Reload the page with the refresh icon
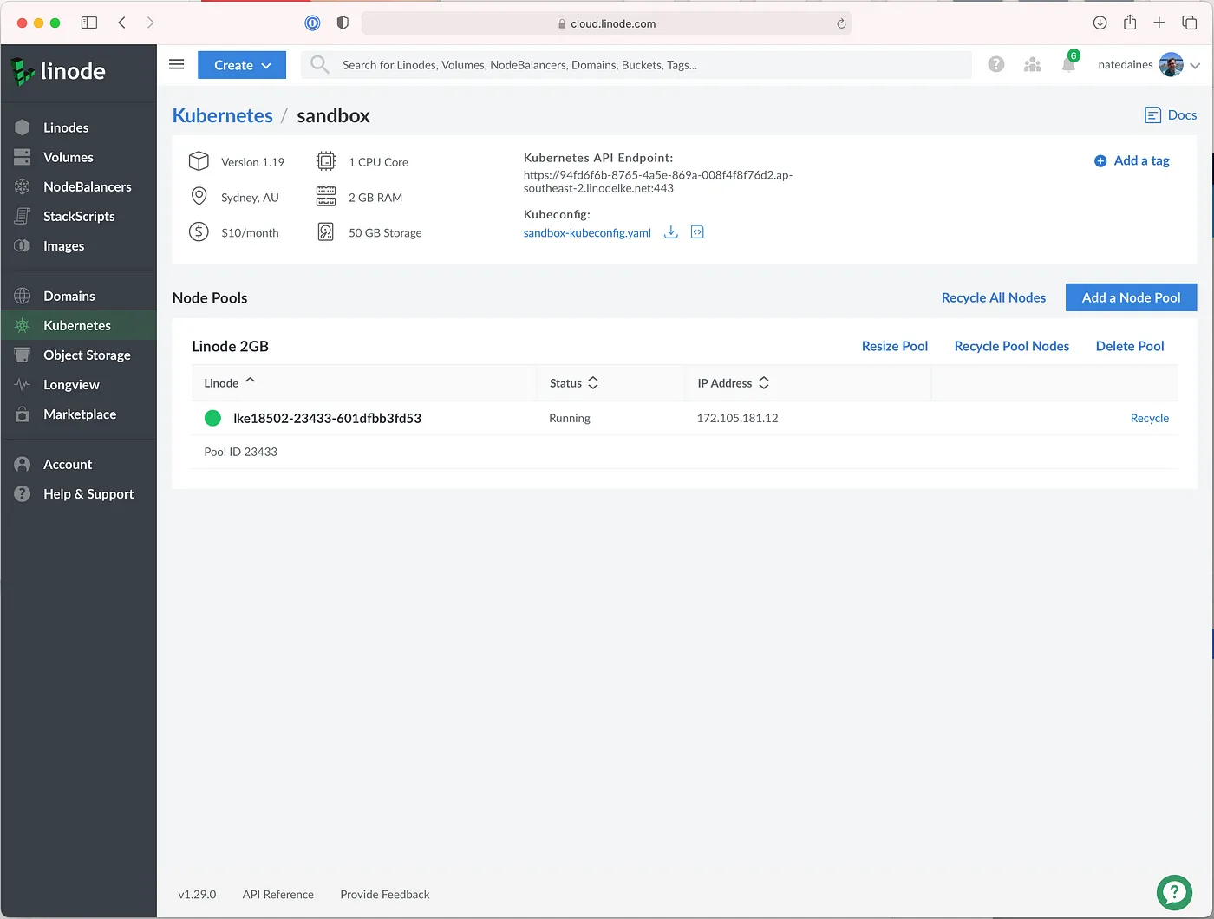Viewport: 1214px width, 919px height. click(840, 23)
